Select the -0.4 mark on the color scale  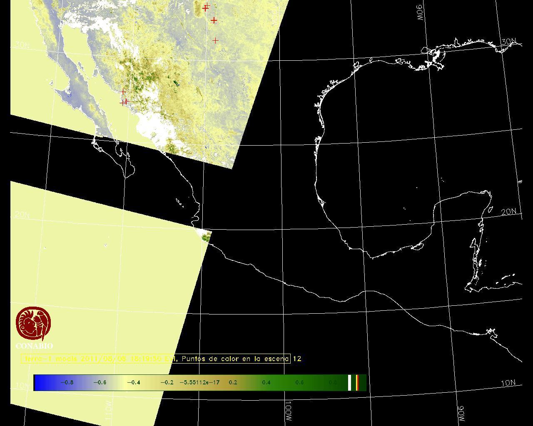[x=133, y=382]
